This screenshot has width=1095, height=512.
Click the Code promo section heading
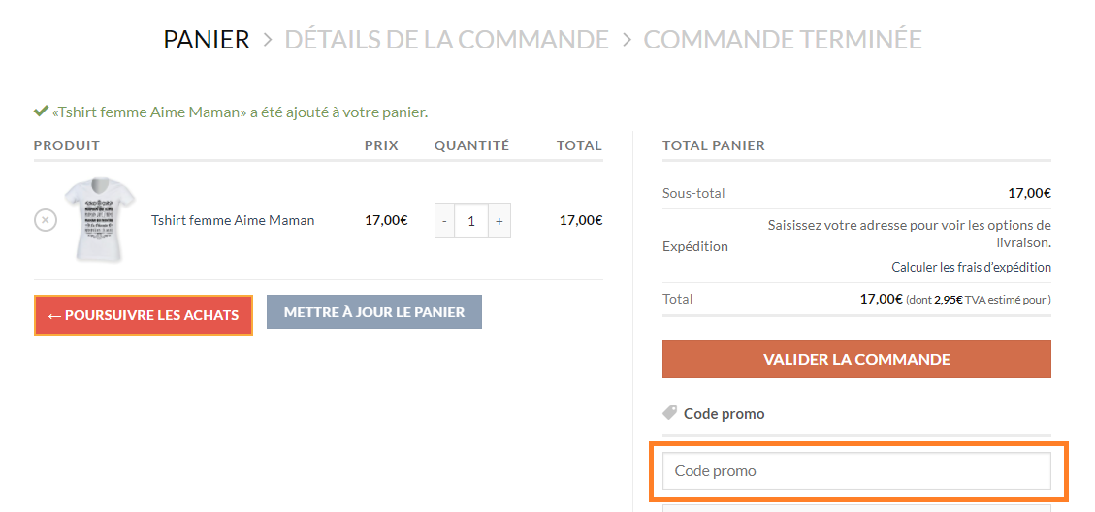click(724, 413)
